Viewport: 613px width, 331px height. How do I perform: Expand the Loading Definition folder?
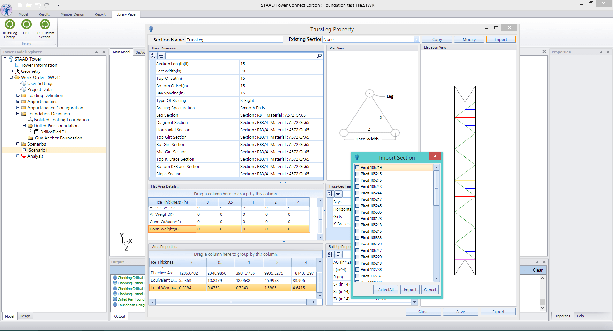[x=18, y=95]
